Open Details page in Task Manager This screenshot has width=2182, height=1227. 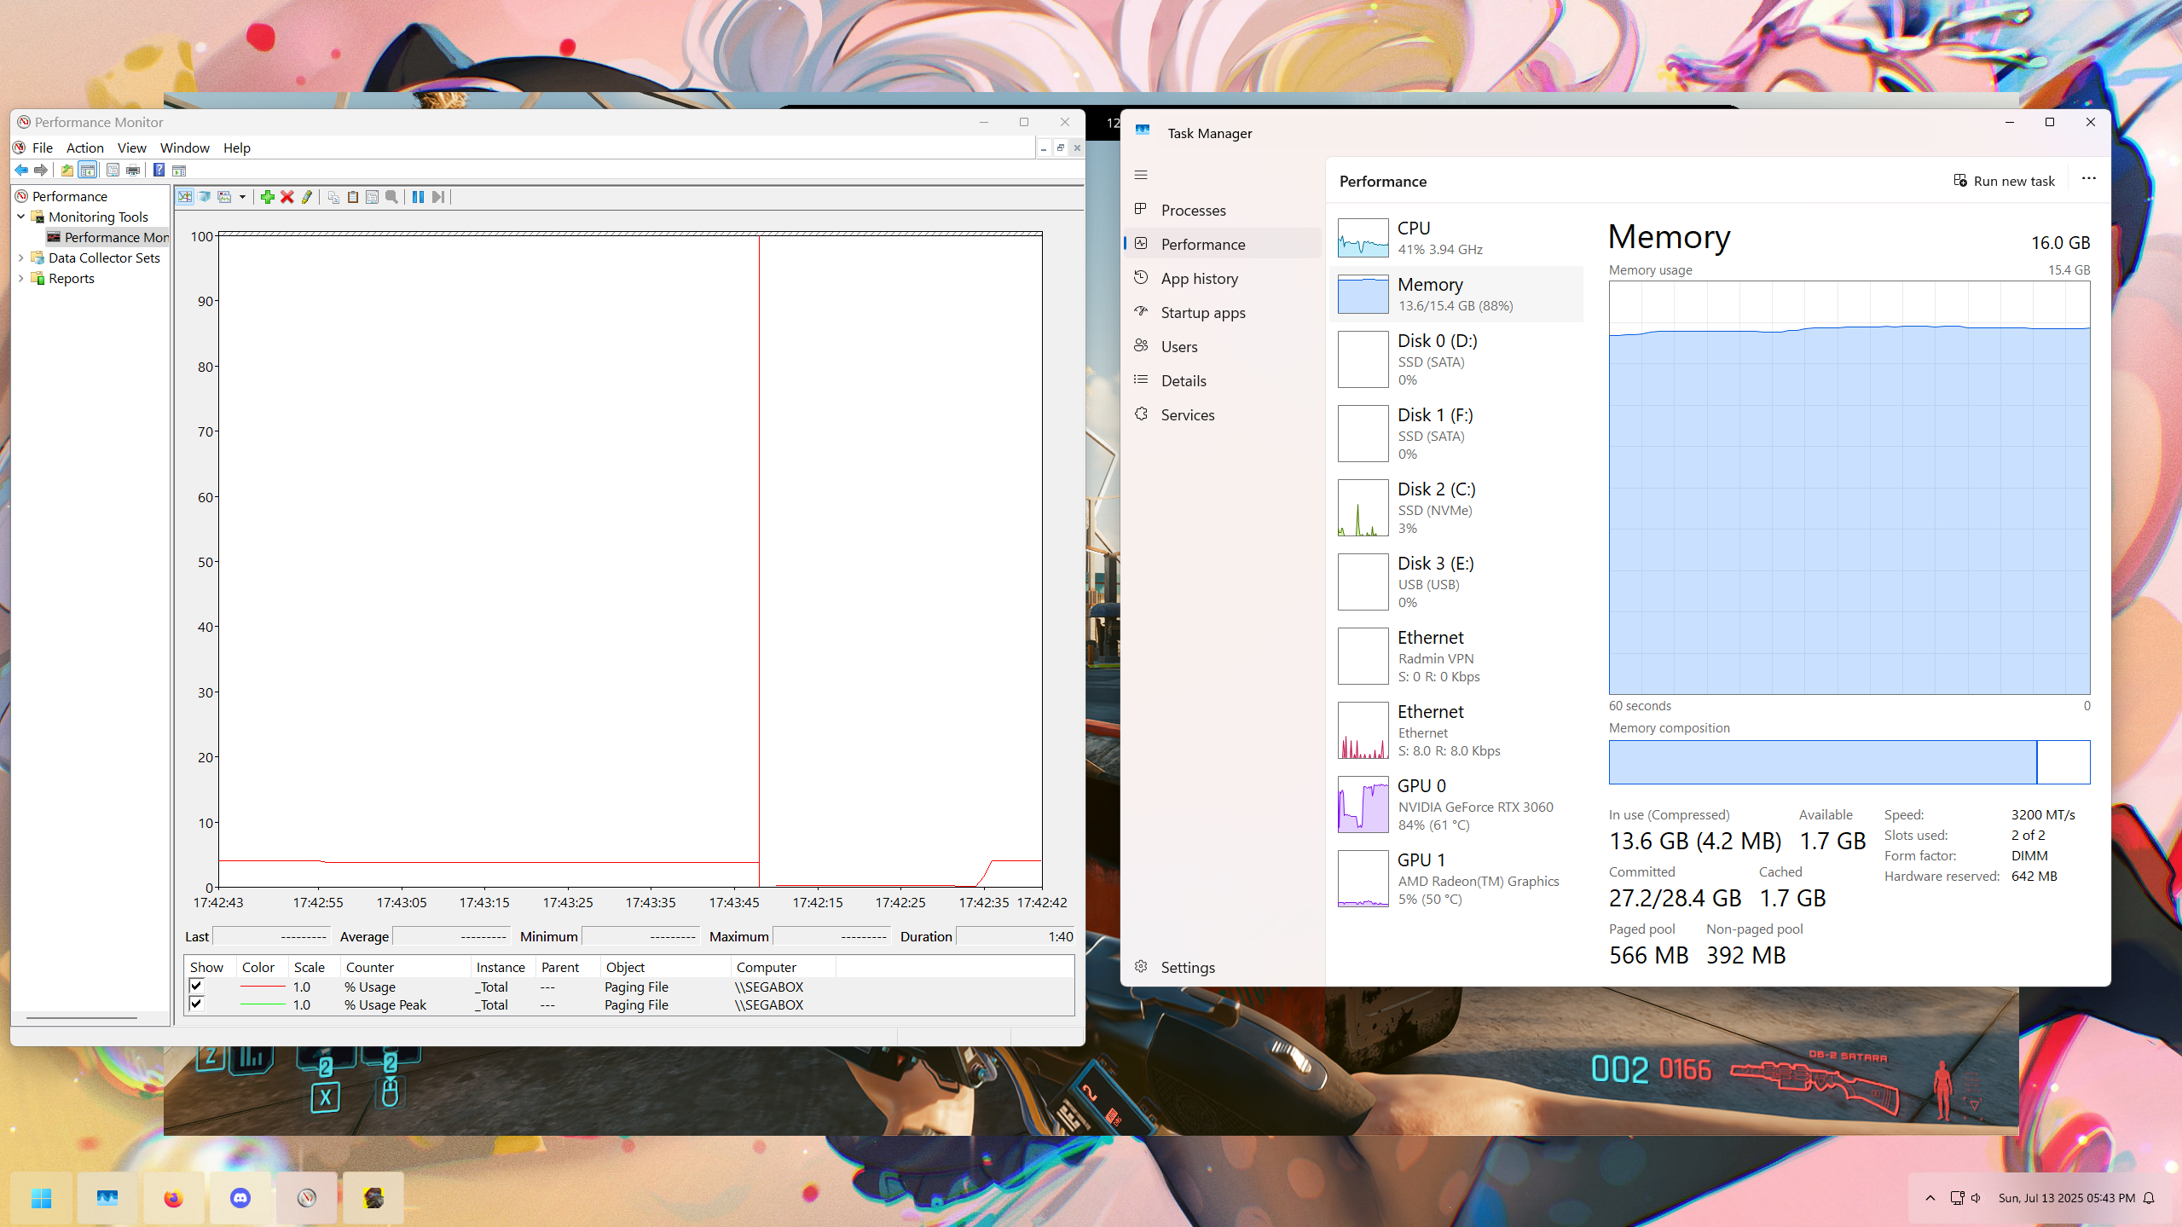point(1223,380)
